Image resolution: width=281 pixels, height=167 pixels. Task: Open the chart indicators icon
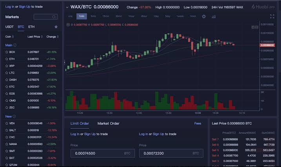[x=214, y=16]
